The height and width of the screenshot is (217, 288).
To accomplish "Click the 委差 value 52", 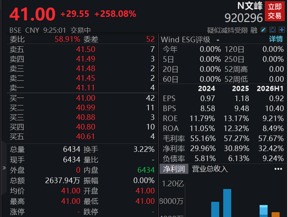I will point(150,39).
